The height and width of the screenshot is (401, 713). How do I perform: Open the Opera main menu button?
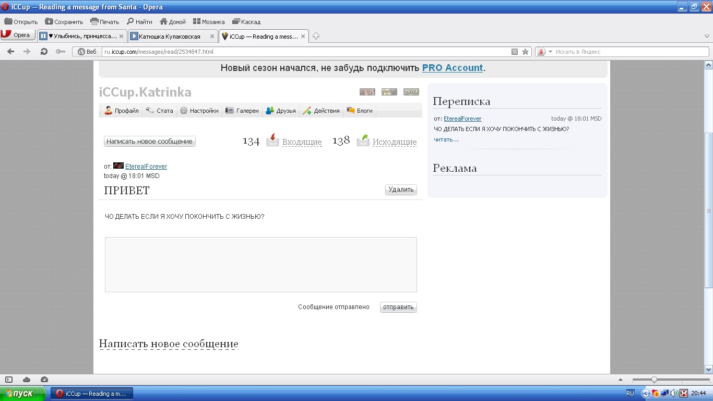17,35
